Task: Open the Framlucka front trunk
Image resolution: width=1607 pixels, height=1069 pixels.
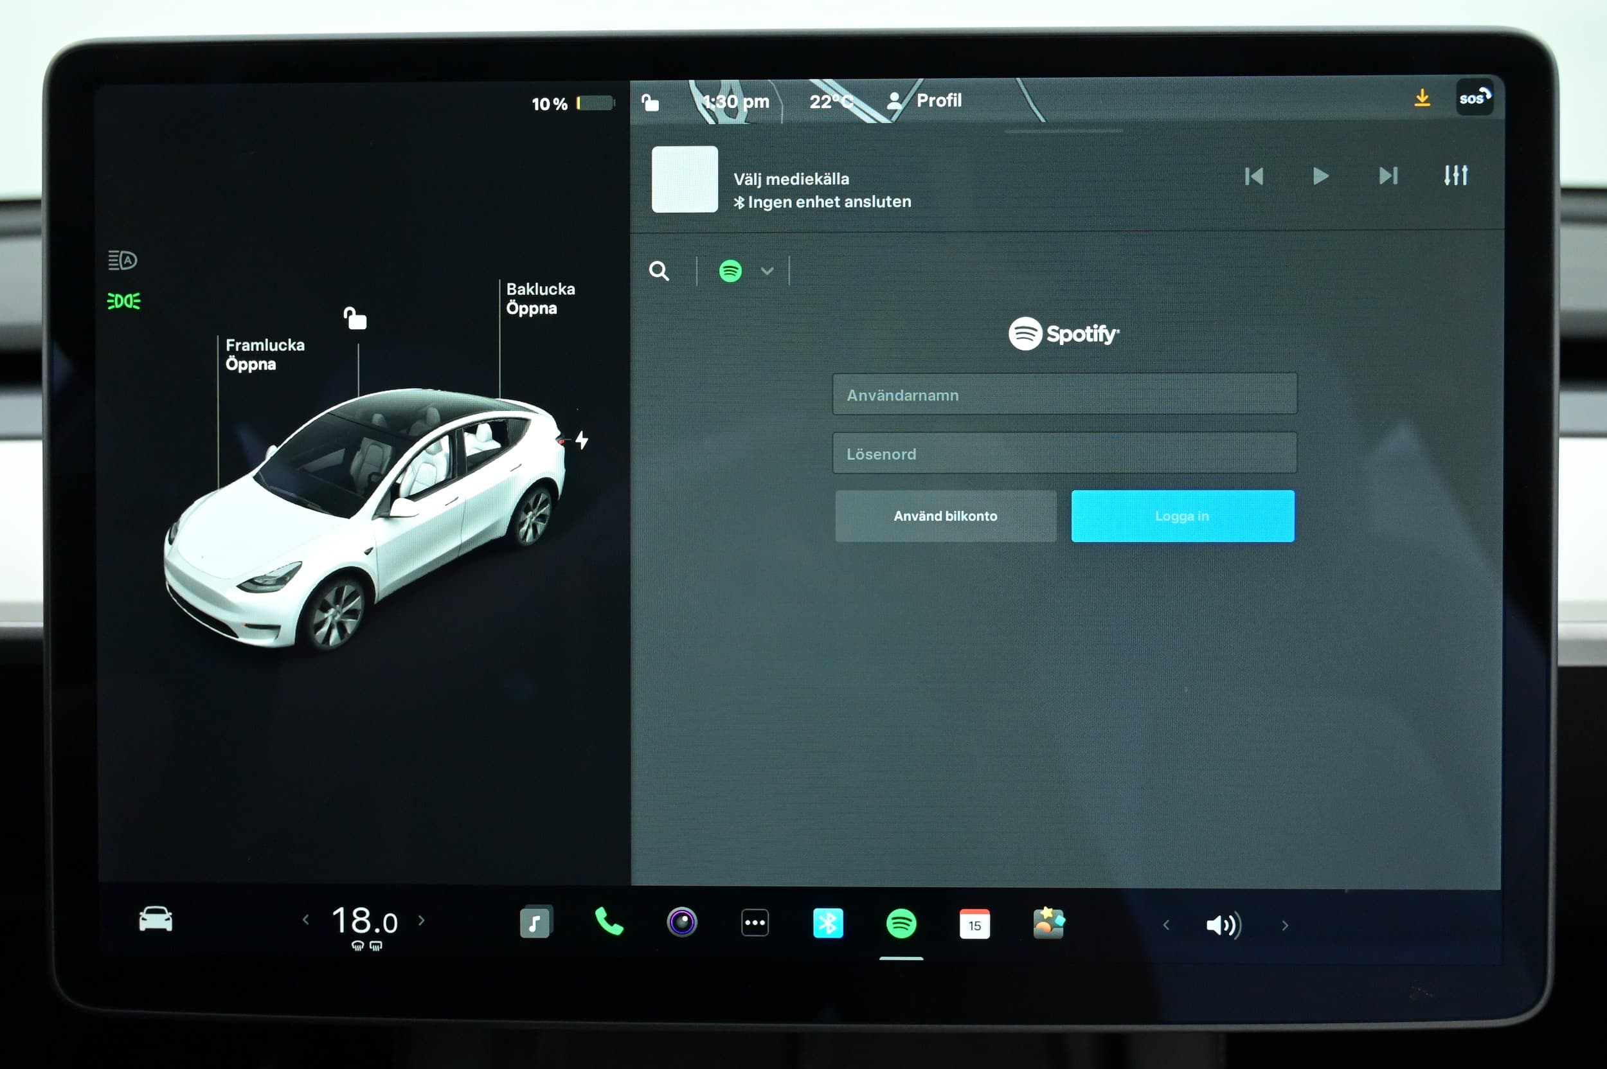Action: pyautogui.click(x=265, y=355)
